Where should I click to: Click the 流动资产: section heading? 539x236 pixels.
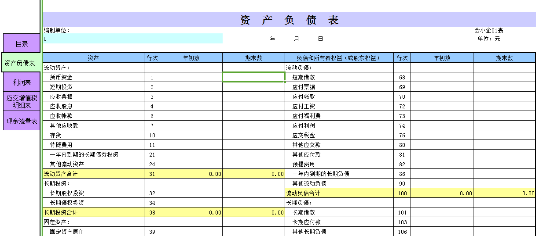click(x=57, y=68)
